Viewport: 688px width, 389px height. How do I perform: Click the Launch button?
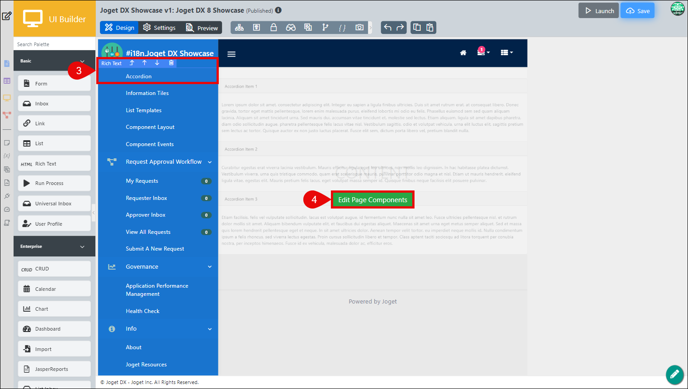tap(599, 10)
